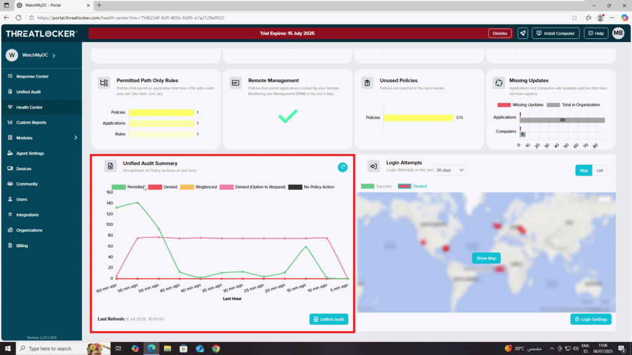Click the Modules sidebar icon

(x=10, y=137)
